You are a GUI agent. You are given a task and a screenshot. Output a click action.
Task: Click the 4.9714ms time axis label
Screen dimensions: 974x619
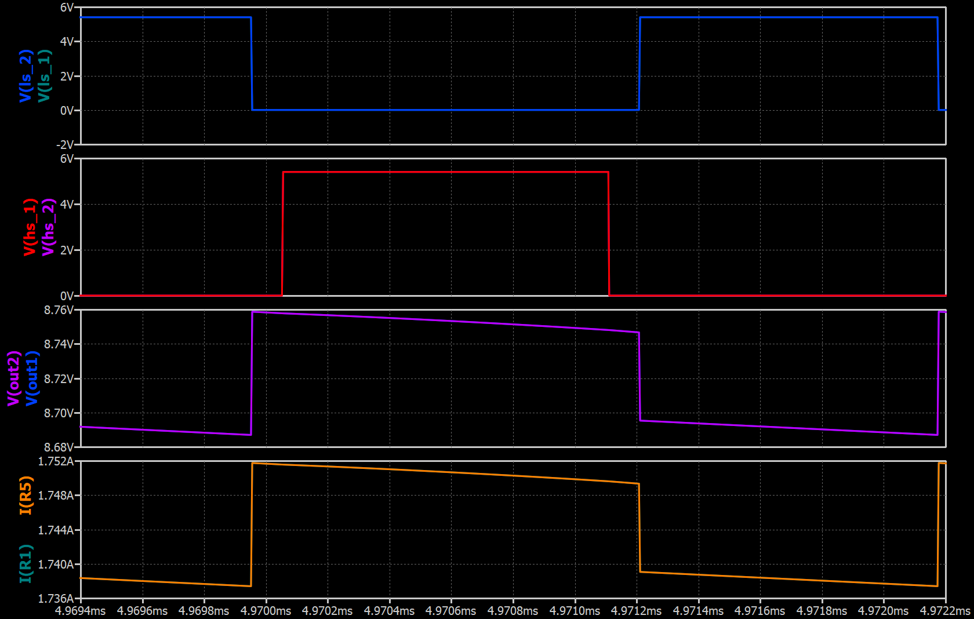(698, 611)
